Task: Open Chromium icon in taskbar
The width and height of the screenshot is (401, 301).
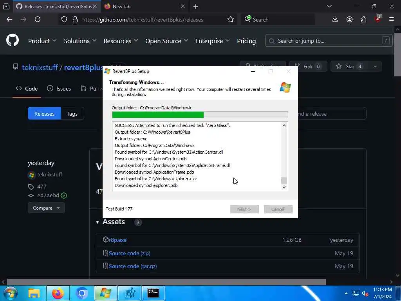Action: click(x=82, y=293)
